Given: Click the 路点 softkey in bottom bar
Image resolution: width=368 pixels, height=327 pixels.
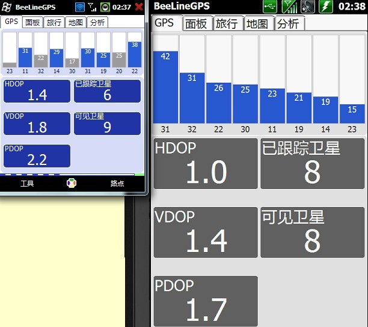Looking at the screenshot, I should click(117, 183).
